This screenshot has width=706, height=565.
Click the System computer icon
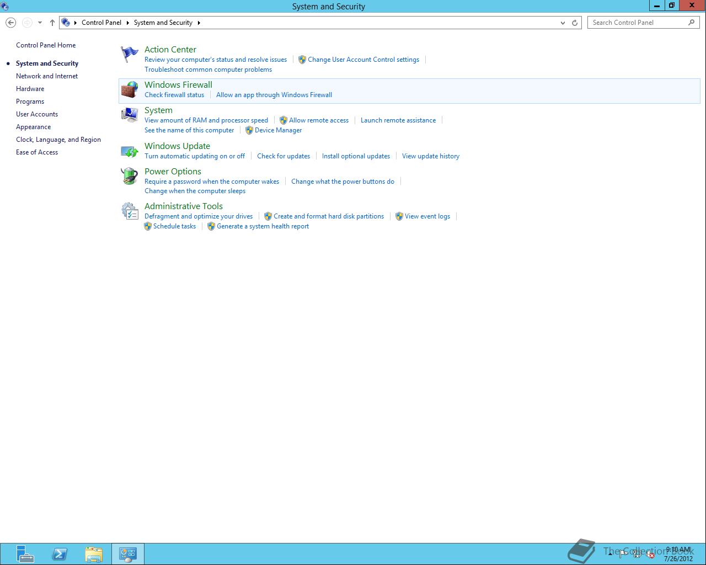[x=129, y=115]
